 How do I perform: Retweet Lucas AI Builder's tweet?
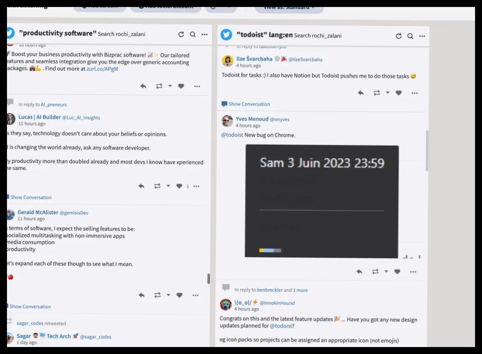[157, 186]
